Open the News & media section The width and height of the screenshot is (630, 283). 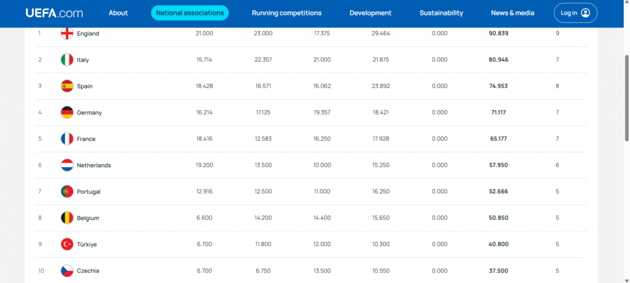coord(512,13)
